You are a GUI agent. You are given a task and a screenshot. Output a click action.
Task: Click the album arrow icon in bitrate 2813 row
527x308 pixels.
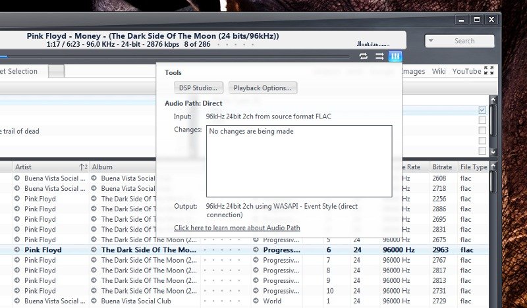94,280
